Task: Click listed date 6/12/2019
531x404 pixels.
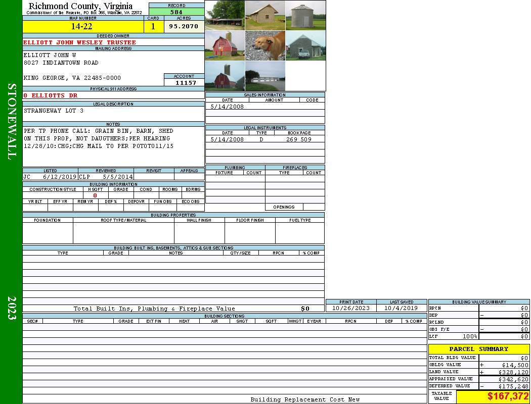Action: click(x=60, y=177)
